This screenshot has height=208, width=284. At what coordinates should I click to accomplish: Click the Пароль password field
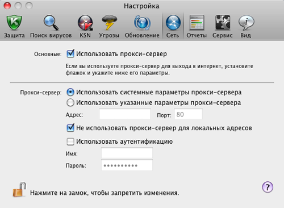click(127, 165)
